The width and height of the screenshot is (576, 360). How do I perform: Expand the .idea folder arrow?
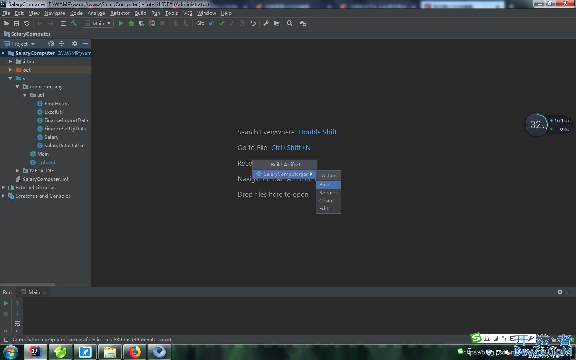tap(10, 61)
